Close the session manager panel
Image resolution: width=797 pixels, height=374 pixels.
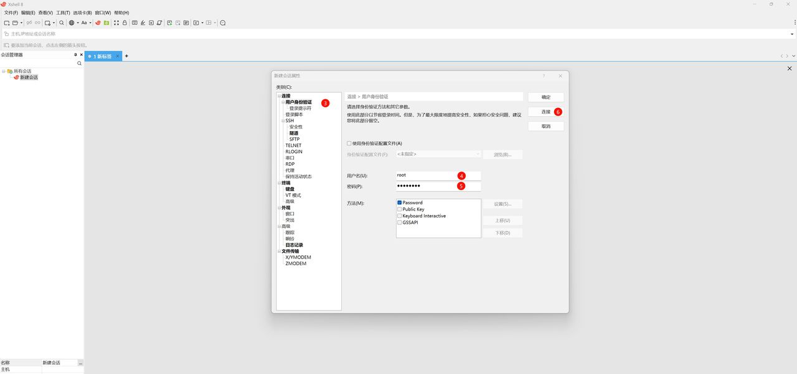pyautogui.click(x=81, y=55)
